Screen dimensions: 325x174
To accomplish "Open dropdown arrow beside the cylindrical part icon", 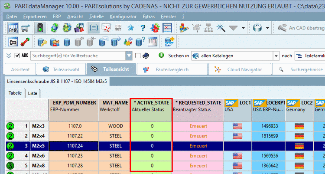I will click(x=267, y=28).
